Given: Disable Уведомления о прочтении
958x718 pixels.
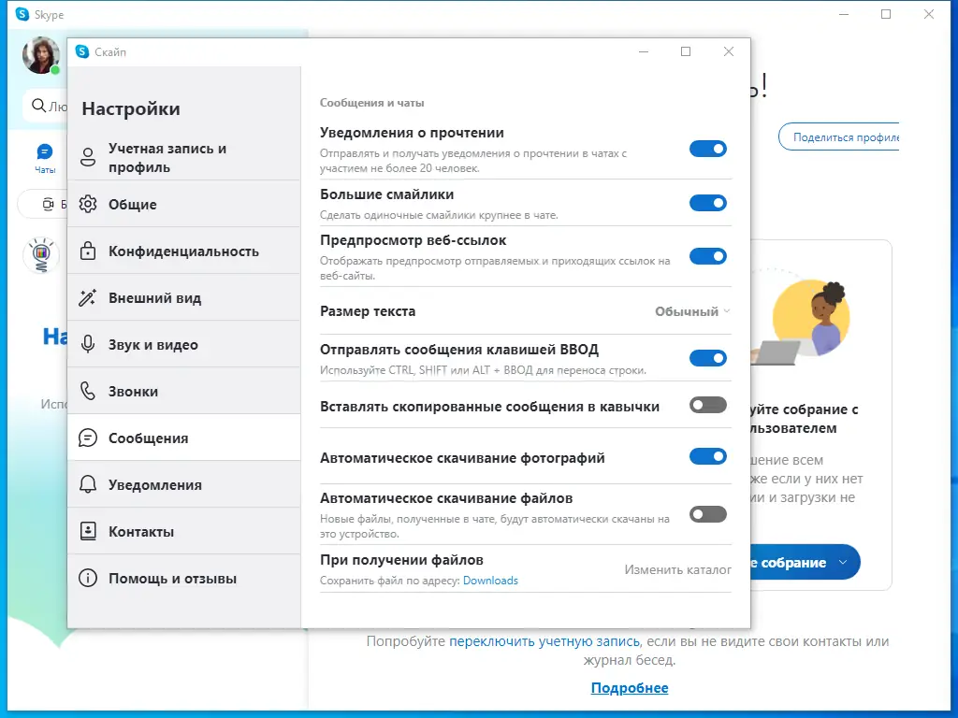Looking at the screenshot, I should pyautogui.click(x=708, y=148).
